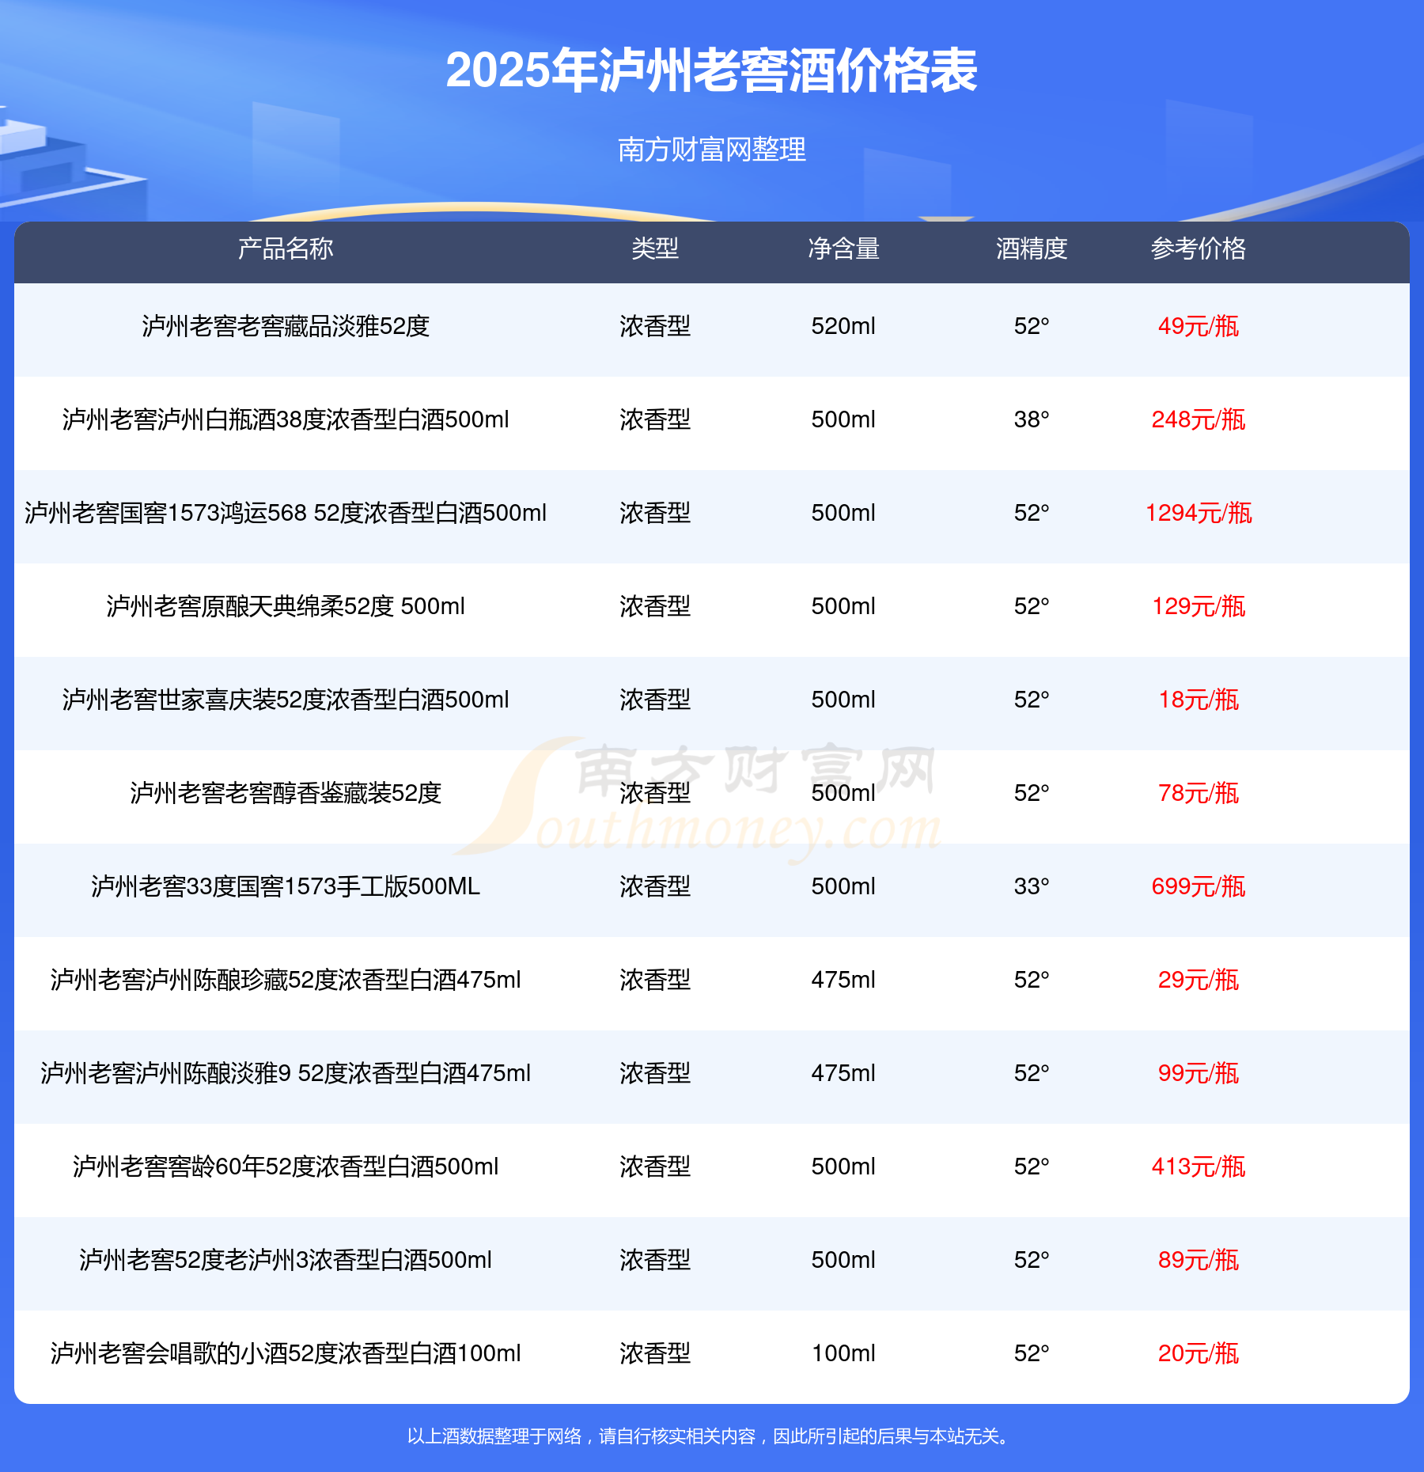
Task: Select the price "248元/瓶"
Action: click(1199, 419)
